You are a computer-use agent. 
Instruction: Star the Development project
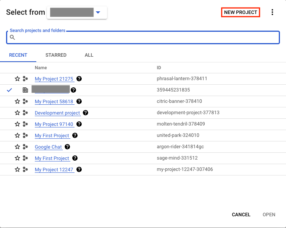click(x=17, y=113)
